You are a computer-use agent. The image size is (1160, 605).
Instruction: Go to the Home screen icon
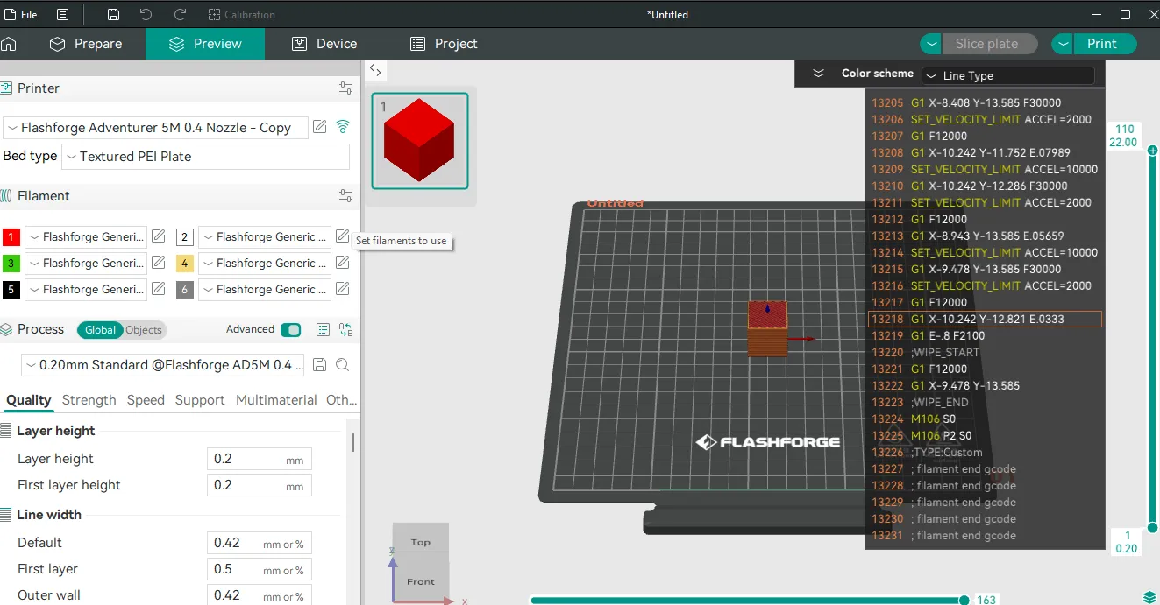[9, 44]
